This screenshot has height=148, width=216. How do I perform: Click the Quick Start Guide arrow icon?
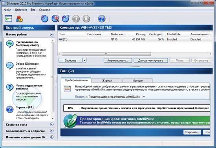(10, 44)
